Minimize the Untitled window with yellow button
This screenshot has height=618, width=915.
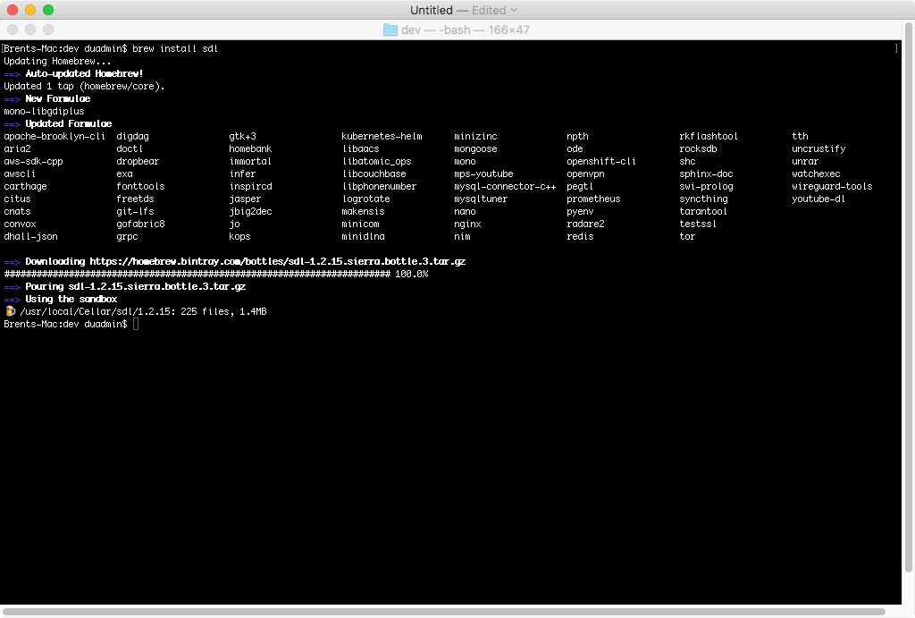[30, 10]
